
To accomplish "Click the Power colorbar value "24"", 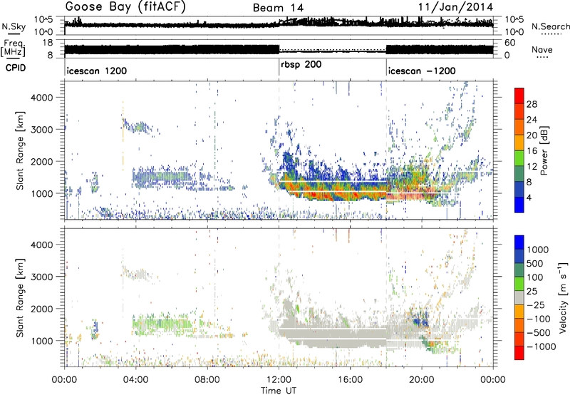I will 532,120.
